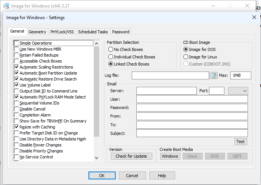Check Use Directory Data in Metadata Hash
The height and width of the screenshot is (185, 261).
tap(16, 139)
